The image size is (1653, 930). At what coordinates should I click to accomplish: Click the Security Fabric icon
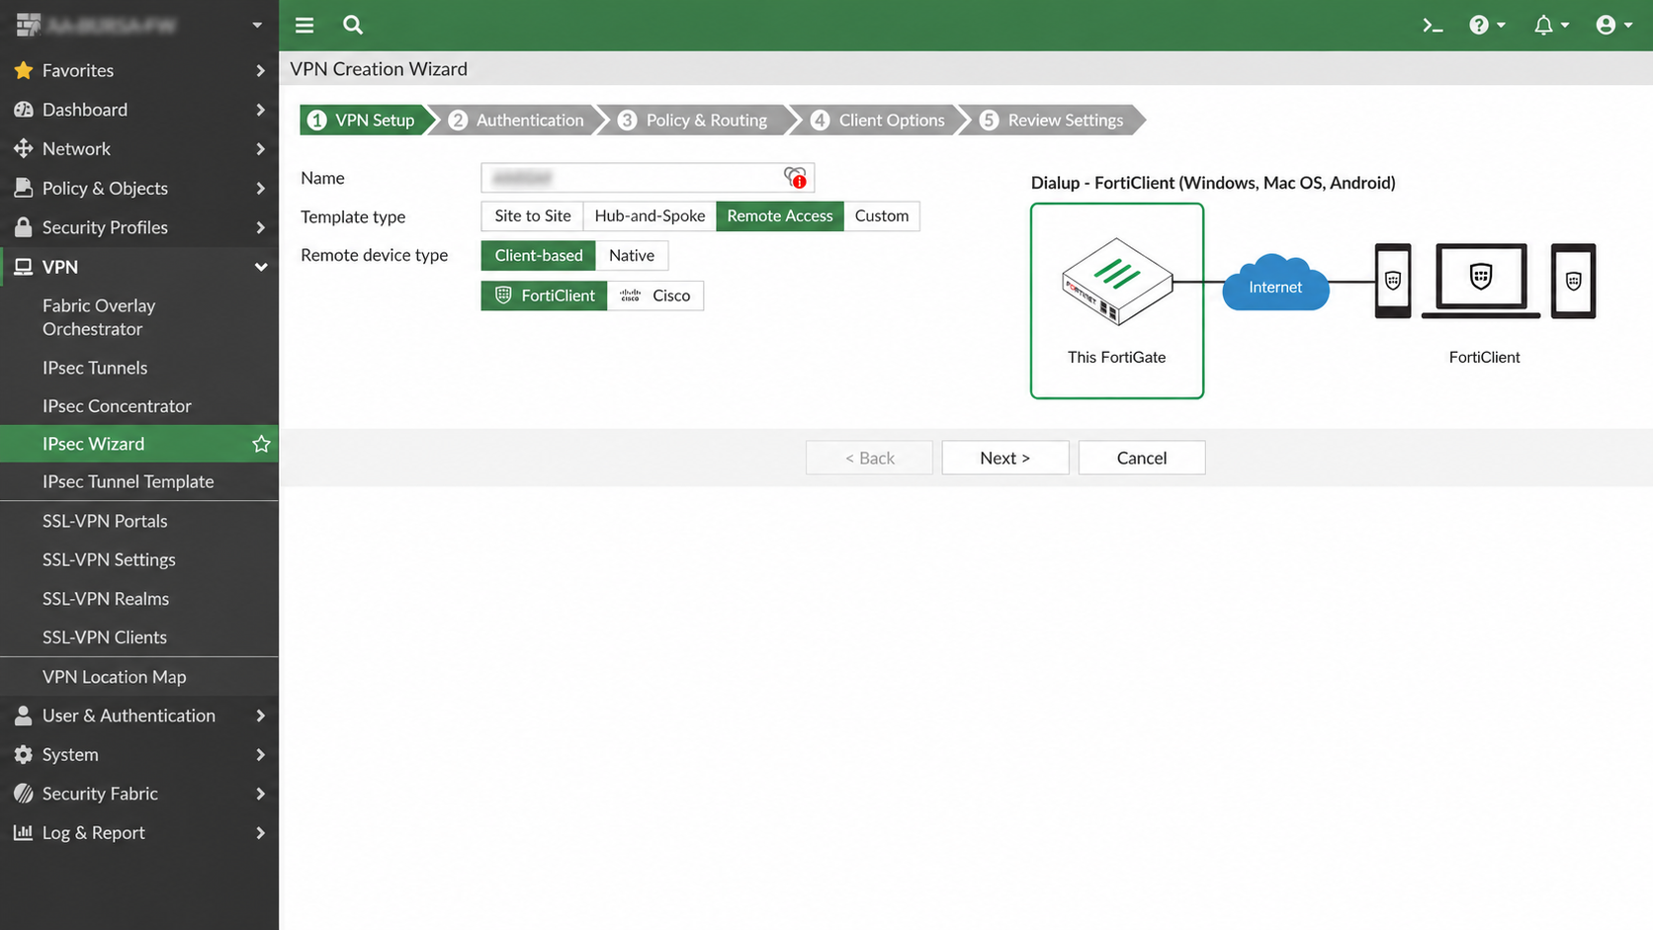click(24, 794)
